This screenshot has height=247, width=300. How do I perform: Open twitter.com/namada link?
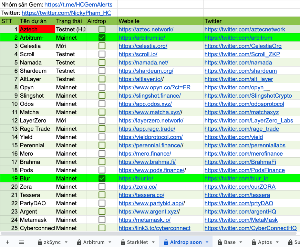click(238, 62)
